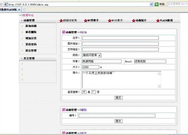Submit the delete form with 提交
This screenshot has height=135, width=188.
point(118,121)
